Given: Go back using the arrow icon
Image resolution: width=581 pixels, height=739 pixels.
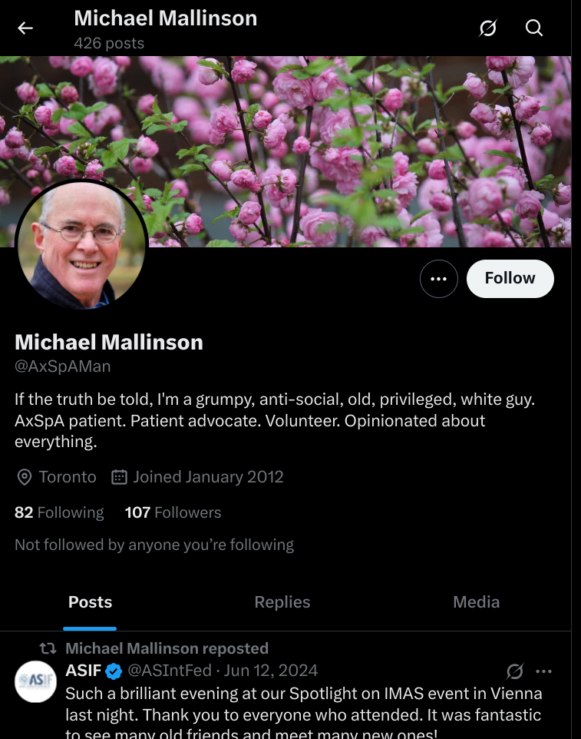Looking at the screenshot, I should pyautogui.click(x=25, y=28).
